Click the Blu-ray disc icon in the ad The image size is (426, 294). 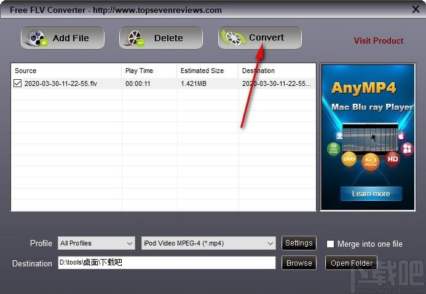370,161
